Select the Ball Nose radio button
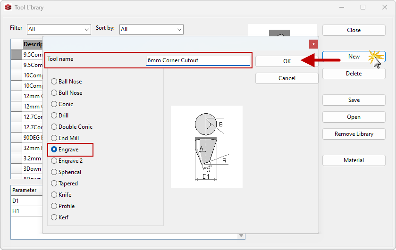Screen dimensions: 396x250 coord(54,82)
